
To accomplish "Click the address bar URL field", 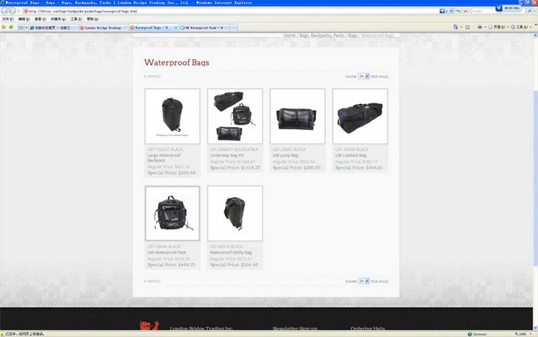I will coord(231,11).
